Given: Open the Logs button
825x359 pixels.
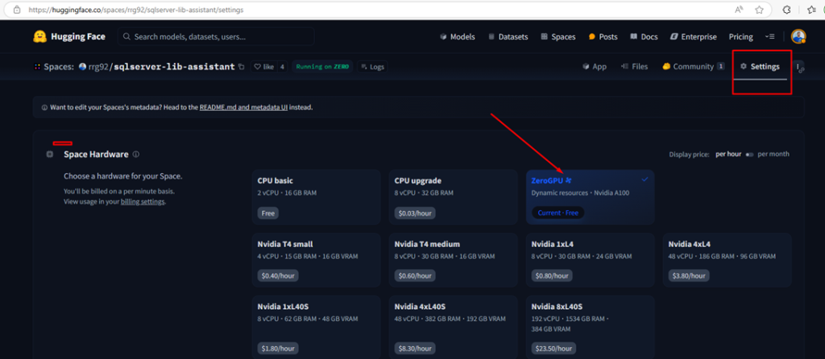Looking at the screenshot, I should [375, 67].
